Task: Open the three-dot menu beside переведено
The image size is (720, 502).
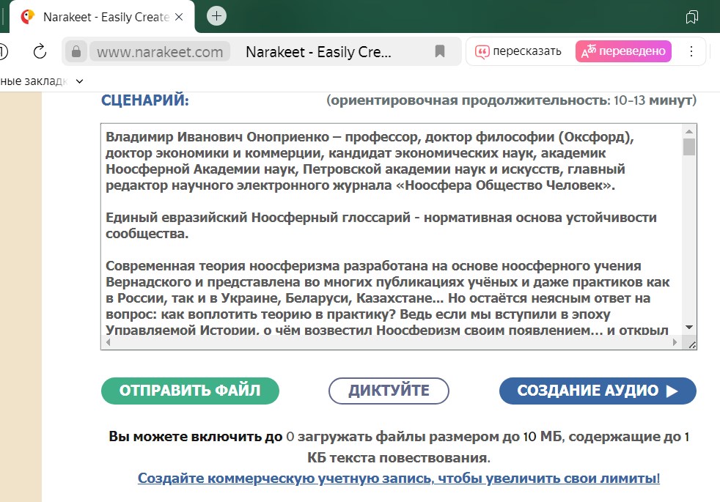Action: pos(691,51)
